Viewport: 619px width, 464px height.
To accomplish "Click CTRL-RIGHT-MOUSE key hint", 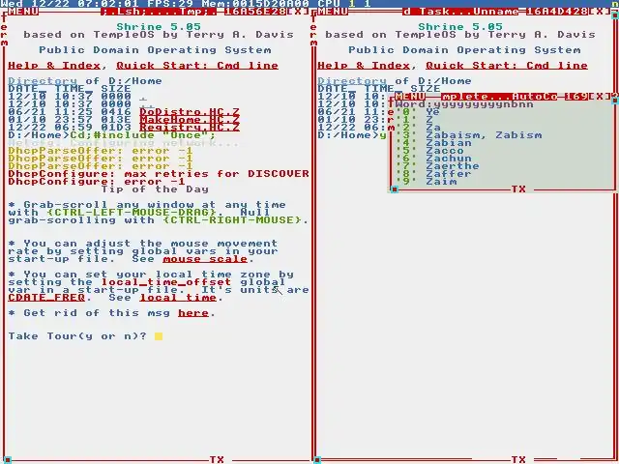I will 232,219.
